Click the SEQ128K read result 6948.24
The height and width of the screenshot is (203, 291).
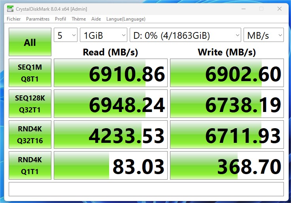111,104
